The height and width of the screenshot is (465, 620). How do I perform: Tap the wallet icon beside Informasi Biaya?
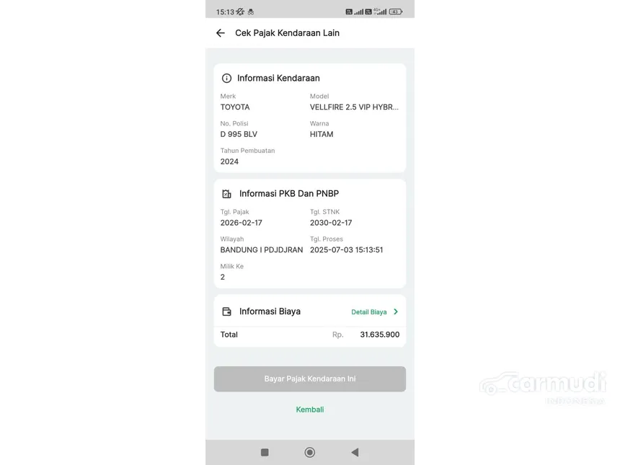(x=226, y=311)
